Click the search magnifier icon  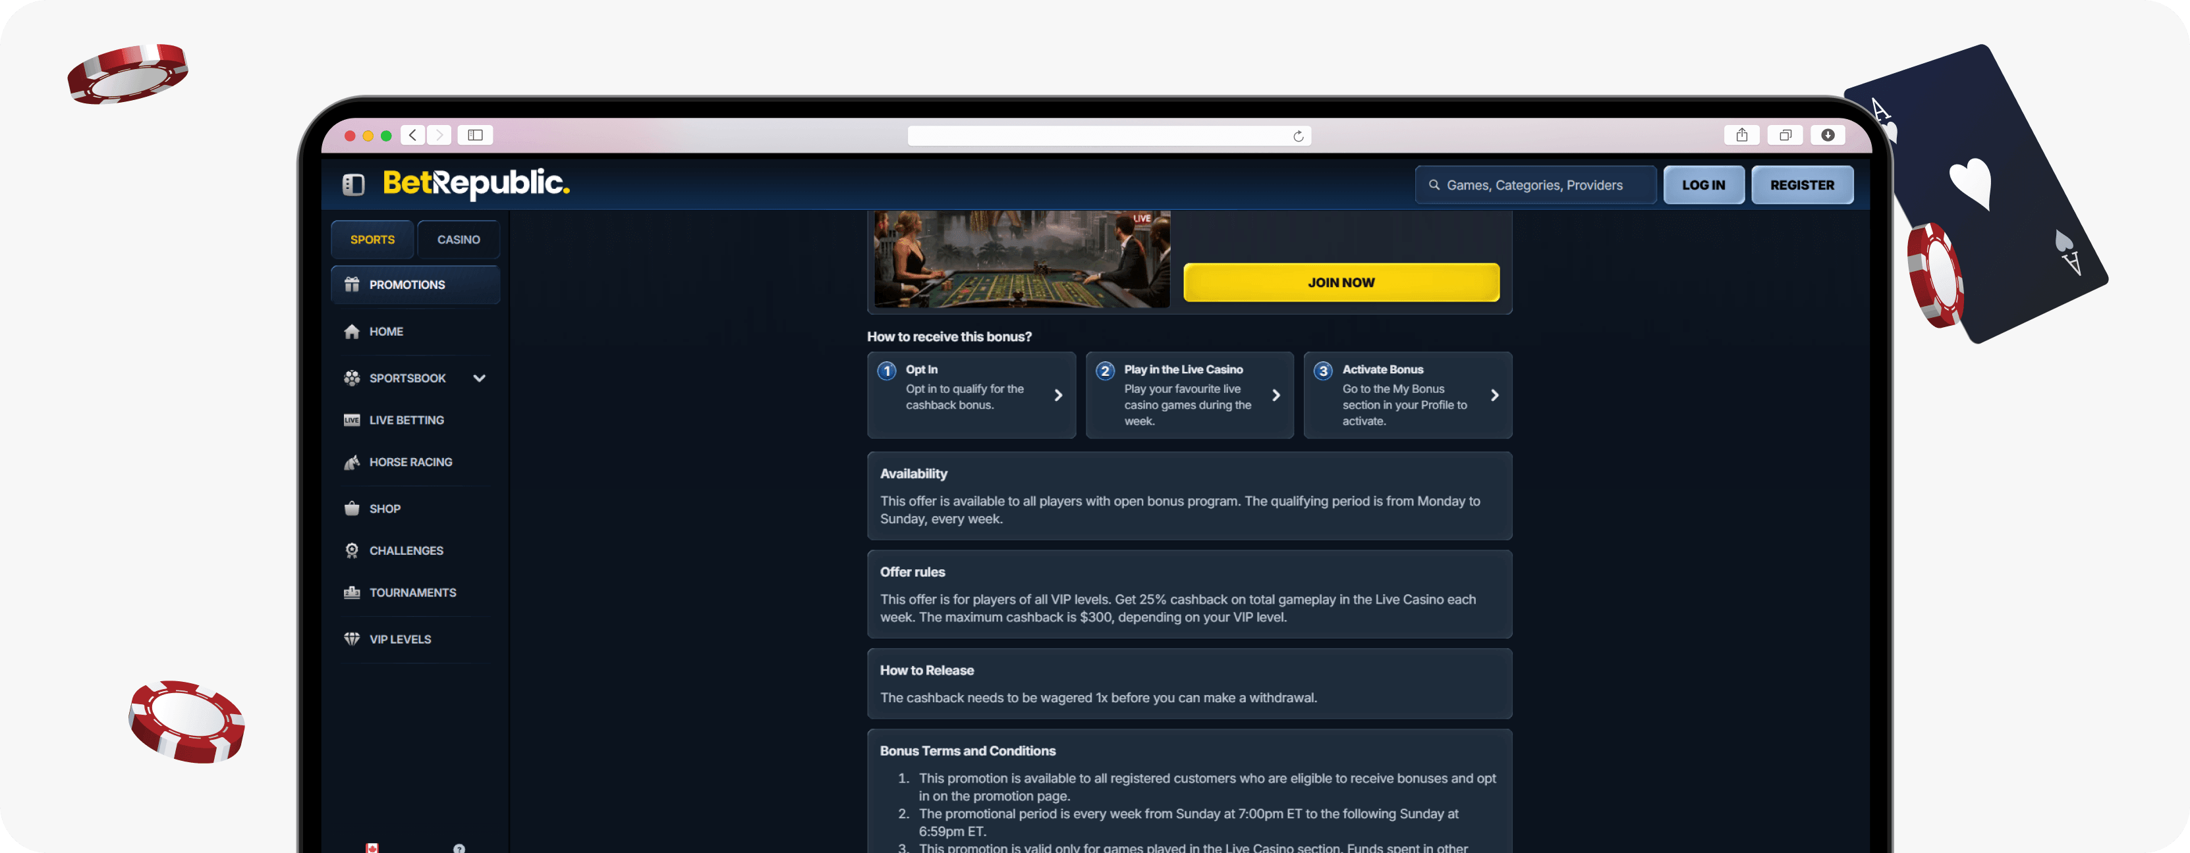[x=1434, y=184]
